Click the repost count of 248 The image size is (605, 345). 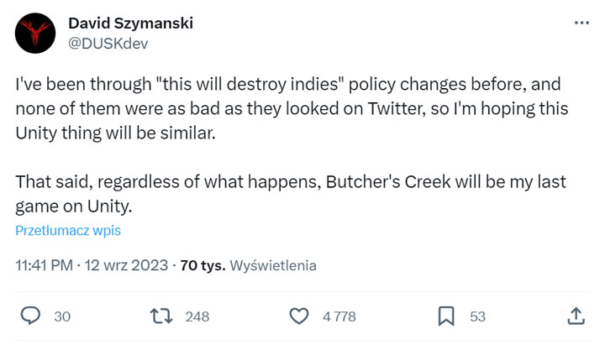[197, 316]
